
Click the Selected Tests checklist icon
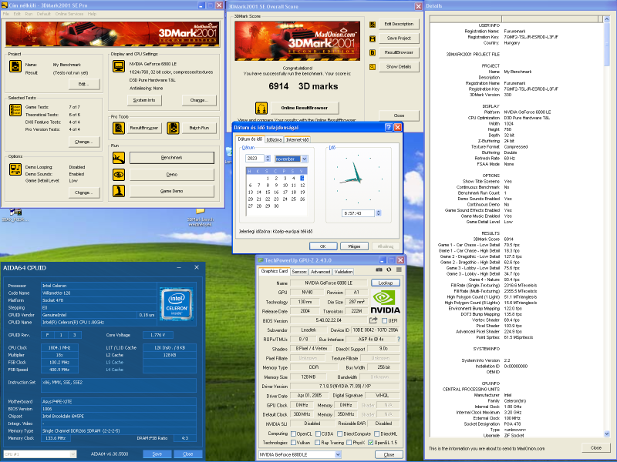(x=15, y=110)
